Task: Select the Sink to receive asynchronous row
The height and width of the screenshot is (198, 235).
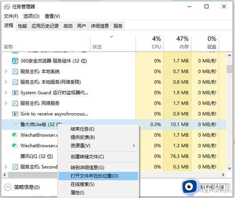Action: tap(114, 114)
